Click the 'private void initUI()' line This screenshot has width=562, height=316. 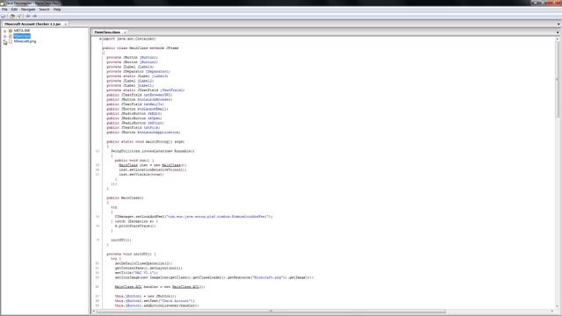[131, 254]
